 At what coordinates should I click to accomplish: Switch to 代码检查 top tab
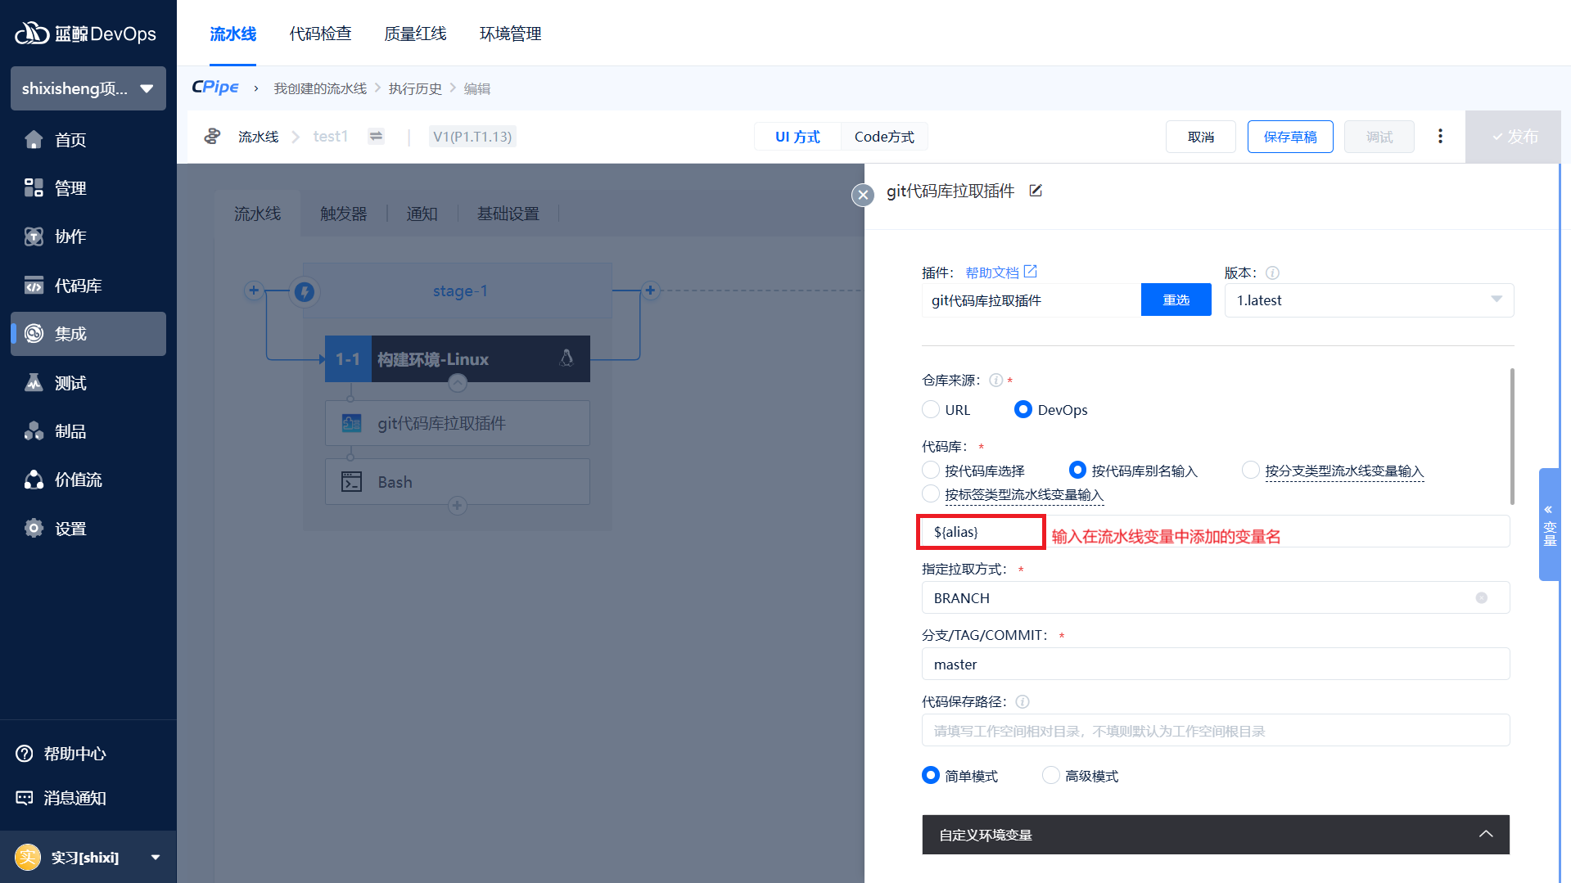pyautogui.click(x=320, y=34)
